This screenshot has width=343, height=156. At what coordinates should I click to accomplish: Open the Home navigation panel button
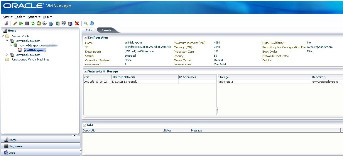(40, 140)
